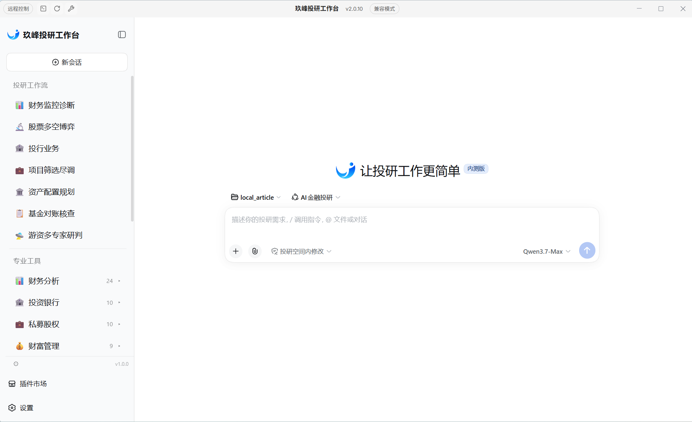Open 游资多专家研判 workflow
The width and height of the screenshot is (692, 422).
point(67,235)
